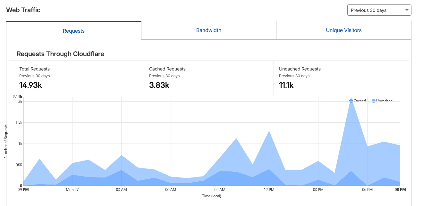Click the Requests tab
The image size is (423, 206).
click(73, 31)
